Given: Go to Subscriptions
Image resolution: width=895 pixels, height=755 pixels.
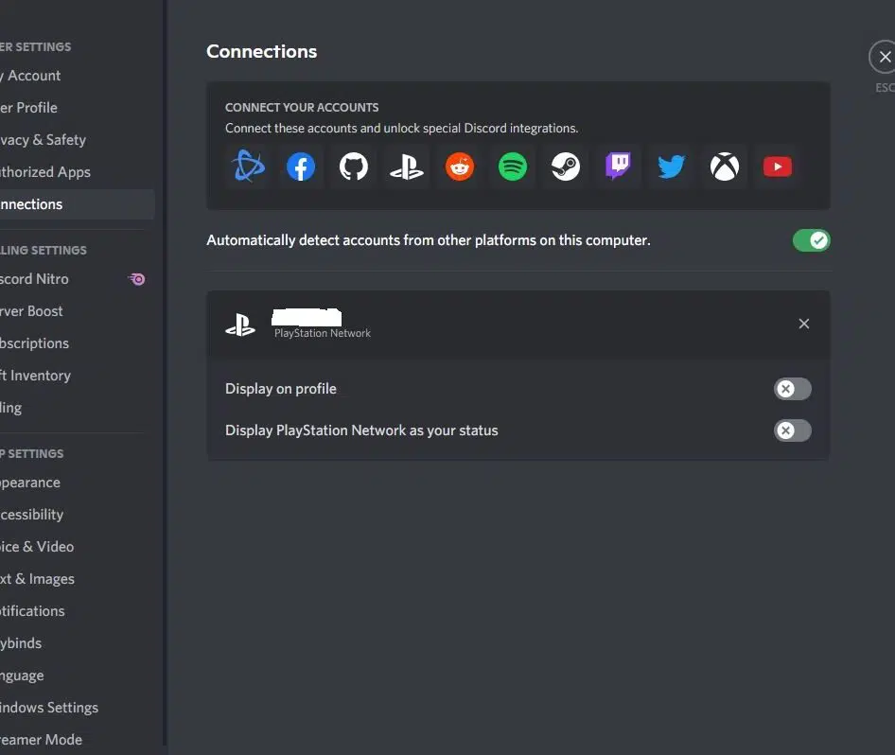Looking at the screenshot, I should pyautogui.click(x=75, y=343).
